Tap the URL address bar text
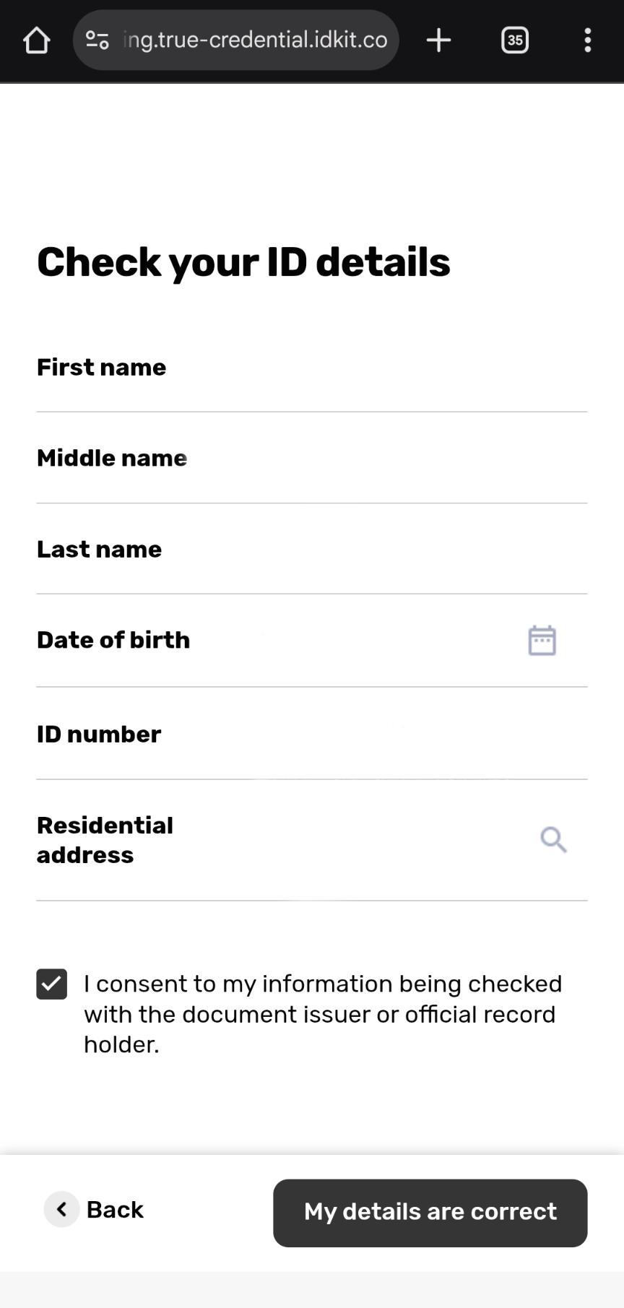Screen dimensions: 624x1308 point(256,40)
